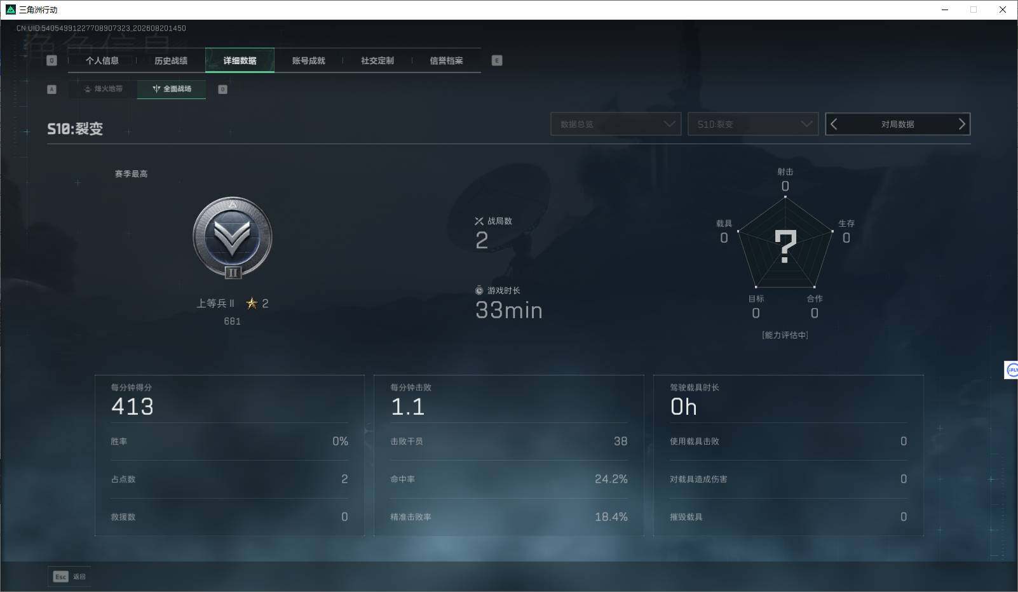Select the 详细数据 tab
Viewport: 1018px width, 592px height.
tap(240, 60)
